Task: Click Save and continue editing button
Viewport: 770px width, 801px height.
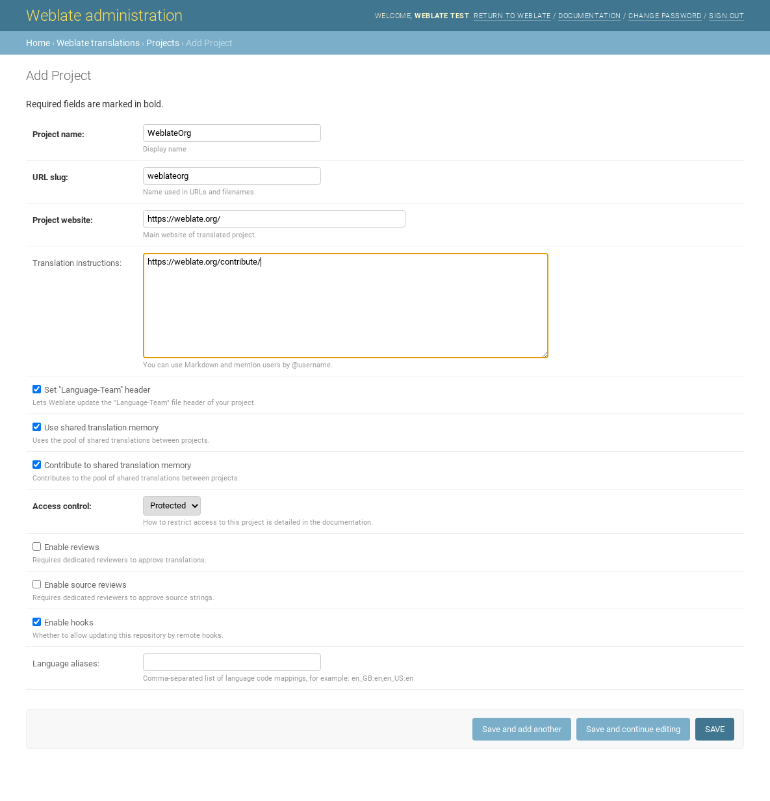Action: [633, 729]
